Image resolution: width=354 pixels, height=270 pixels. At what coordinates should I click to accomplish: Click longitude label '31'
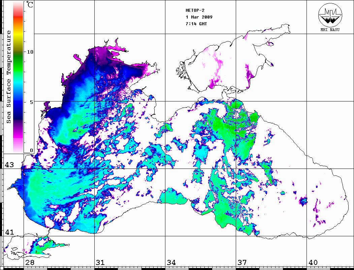pyautogui.click(x=100, y=262)
